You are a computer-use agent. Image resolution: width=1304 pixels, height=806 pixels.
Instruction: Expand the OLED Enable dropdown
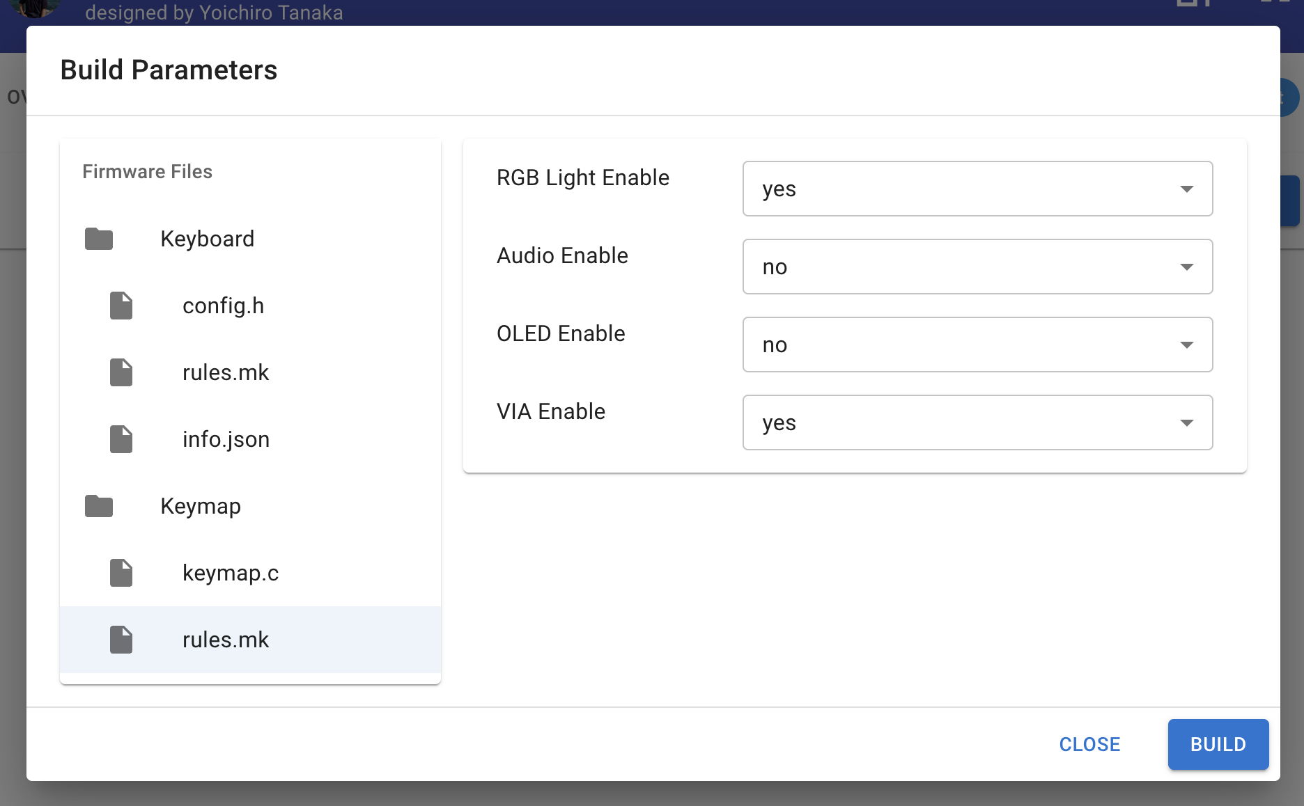coord(977,345)
